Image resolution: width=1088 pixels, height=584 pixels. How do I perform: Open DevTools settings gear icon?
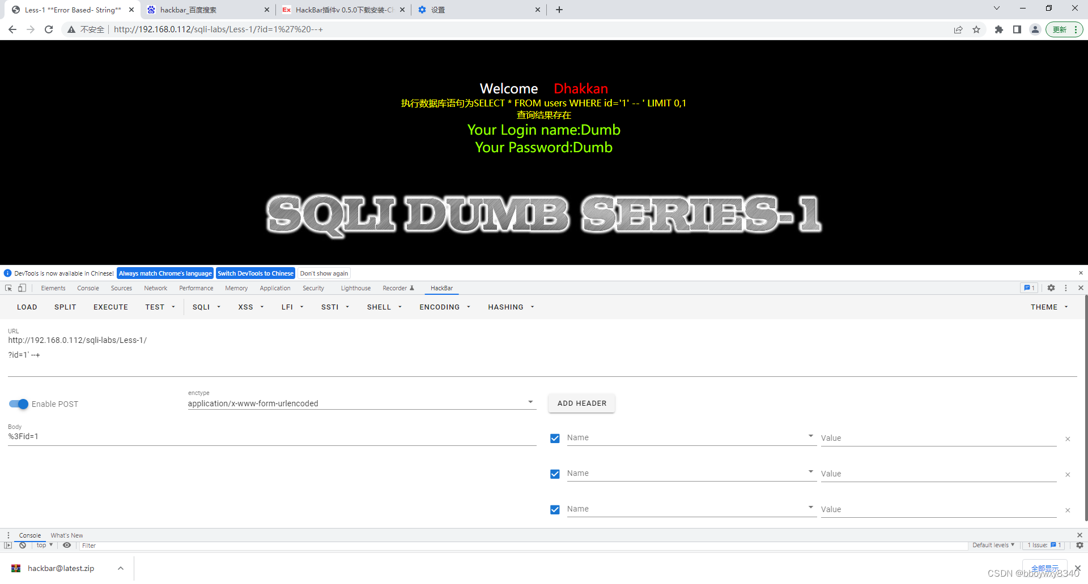point(1052,288)
